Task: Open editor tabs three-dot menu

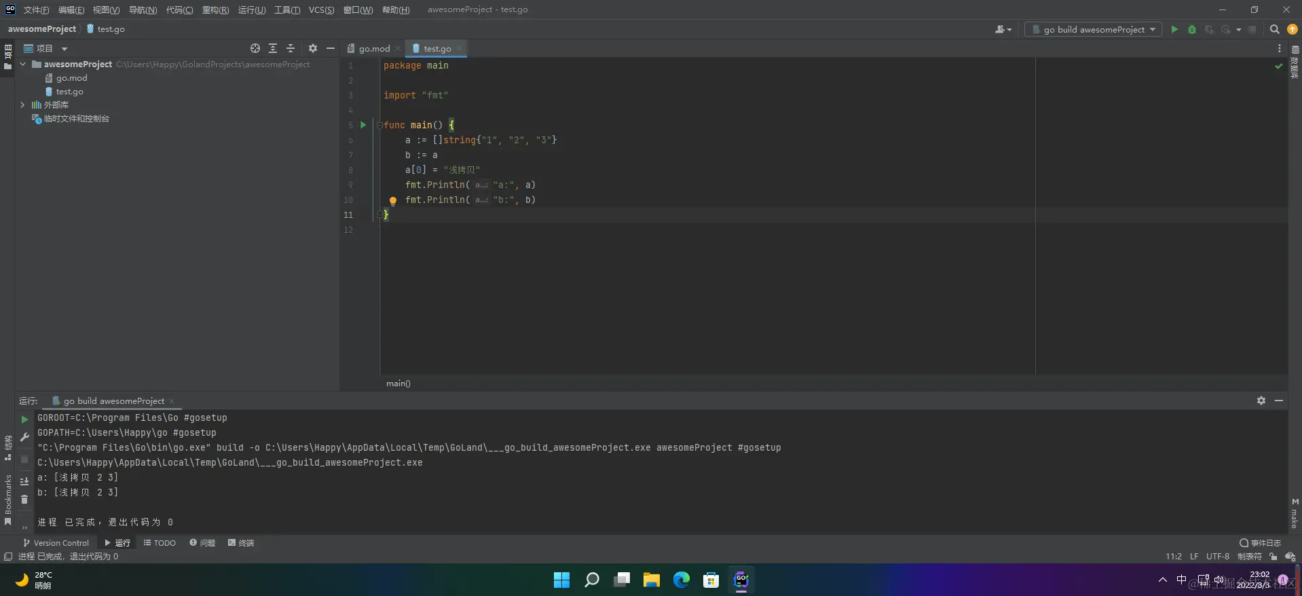Action: tap(1279, 48)
